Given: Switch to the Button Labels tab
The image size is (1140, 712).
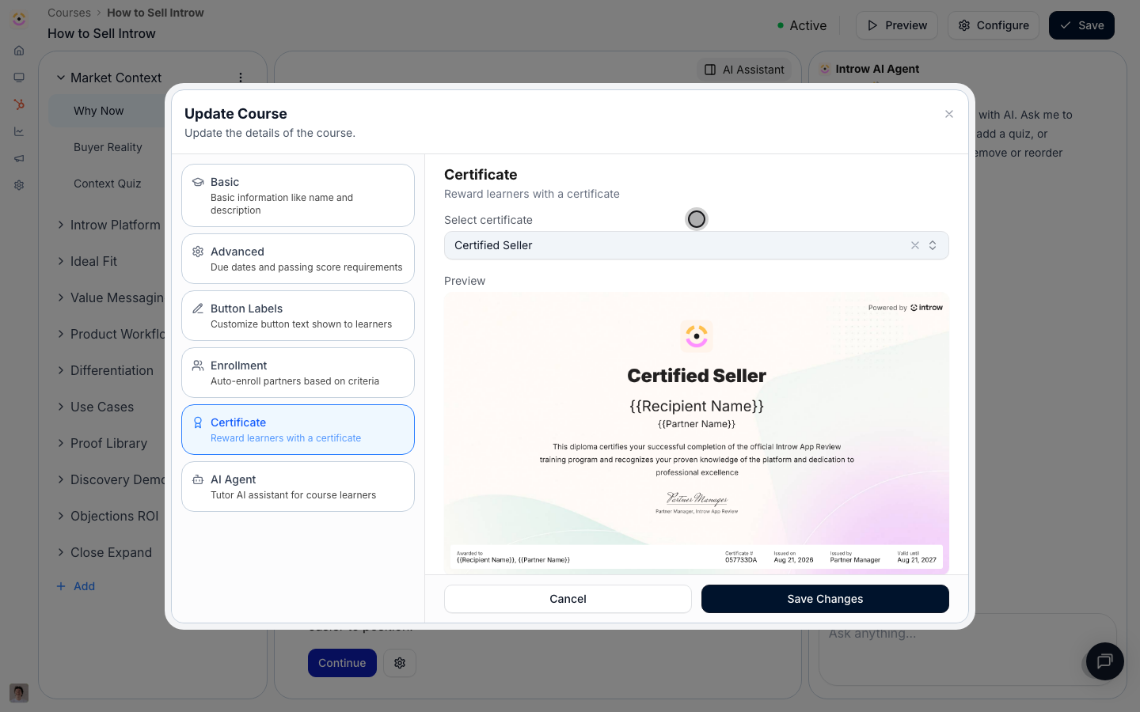Looking at the screenshot, I should point(298,316).
